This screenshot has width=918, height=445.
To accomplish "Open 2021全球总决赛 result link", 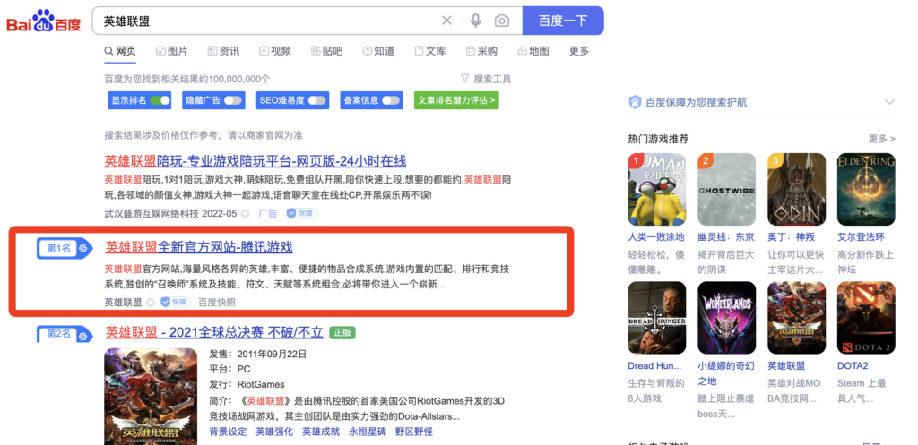I will (x=214, y=333).
